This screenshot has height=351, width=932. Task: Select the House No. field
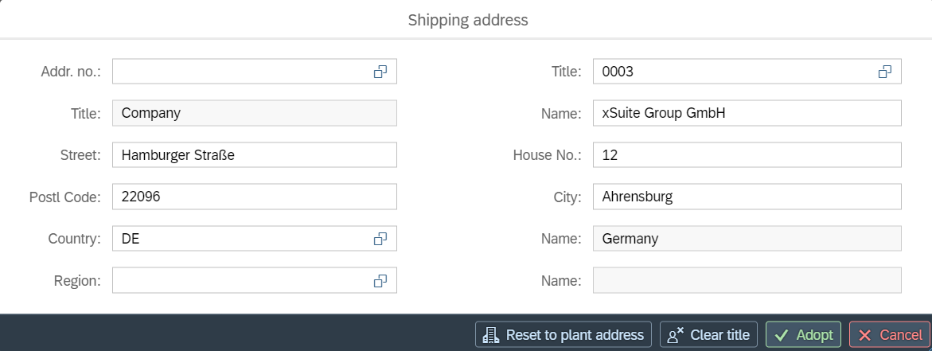click(747, 155)
